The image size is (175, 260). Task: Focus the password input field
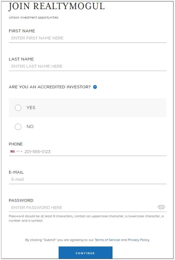(82, 208)
